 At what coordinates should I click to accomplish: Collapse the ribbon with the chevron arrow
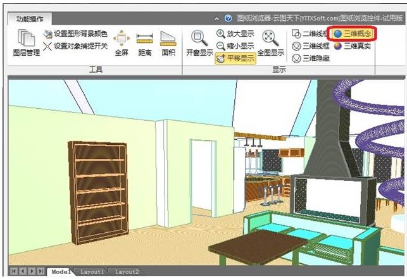click(x=216, y=19)
